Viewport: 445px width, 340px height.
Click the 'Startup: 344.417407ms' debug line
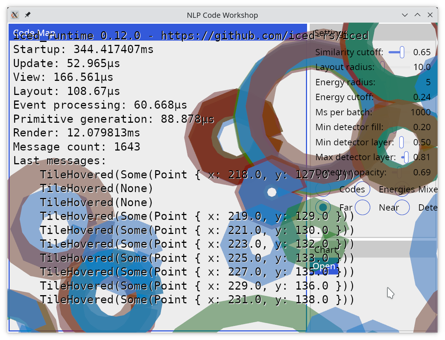click(83, 50)
